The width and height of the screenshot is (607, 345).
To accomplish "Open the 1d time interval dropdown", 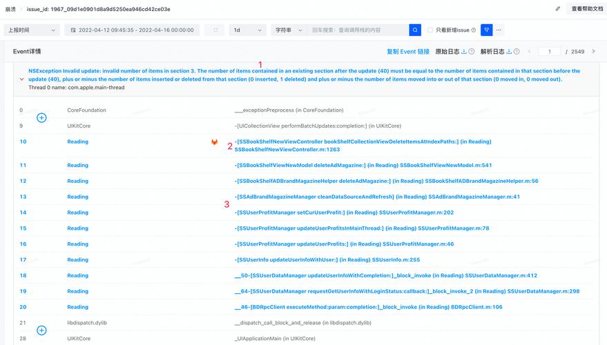I will coord(247,30).
